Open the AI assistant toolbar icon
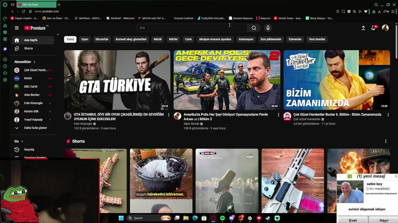This screenshot has width=398, height=223. coord(386,11)
